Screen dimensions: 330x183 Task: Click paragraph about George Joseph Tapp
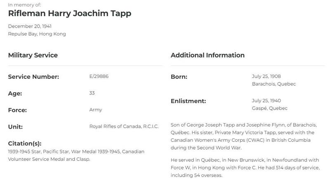244,136
